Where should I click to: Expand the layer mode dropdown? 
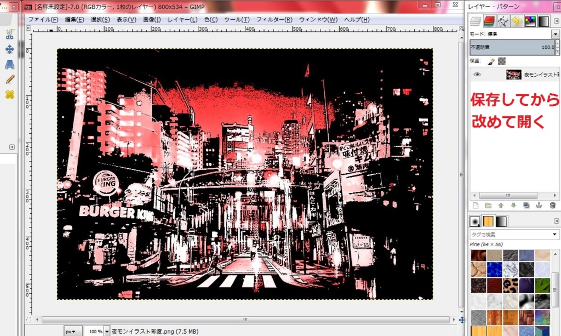(556, 34)
